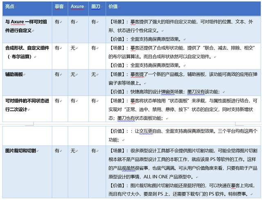Click 可对组件的不同状态进行二次设计 cell text
Viewport: 262px width, 200px height.
point(27,105)
